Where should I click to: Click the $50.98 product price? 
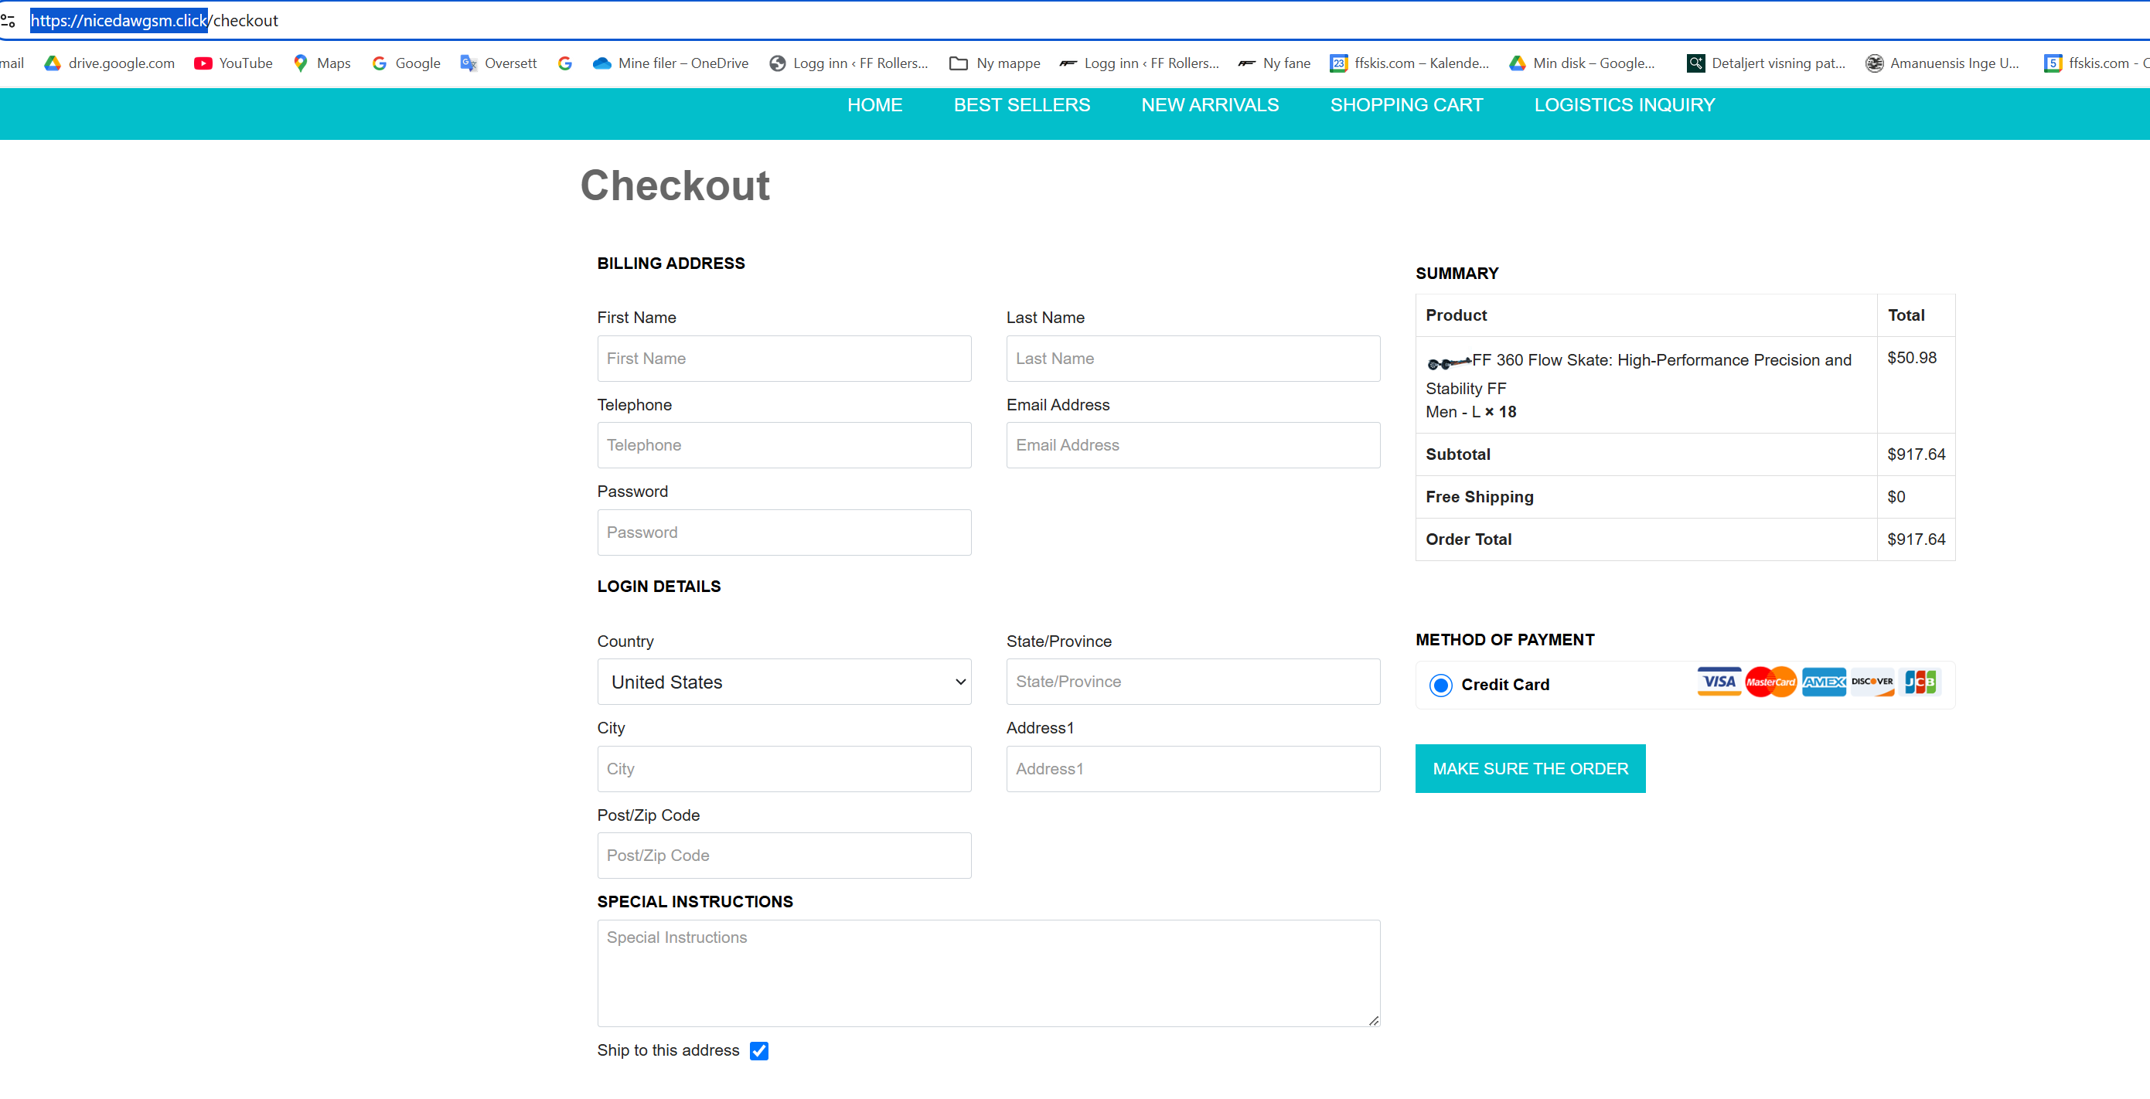point(1911,358)
